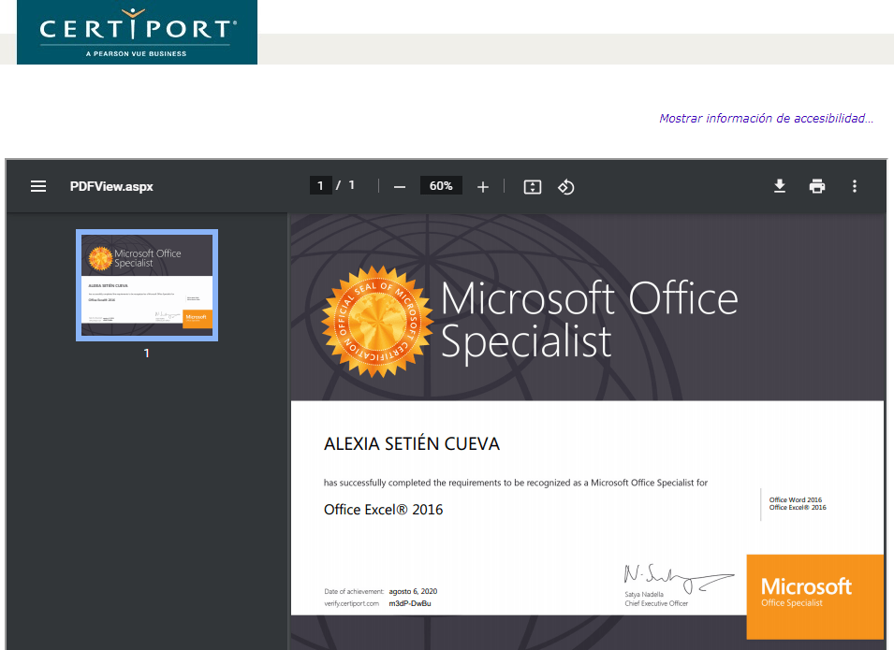Download the PDF certificate
Screen dimensions: 894x650
pos(780,186)
